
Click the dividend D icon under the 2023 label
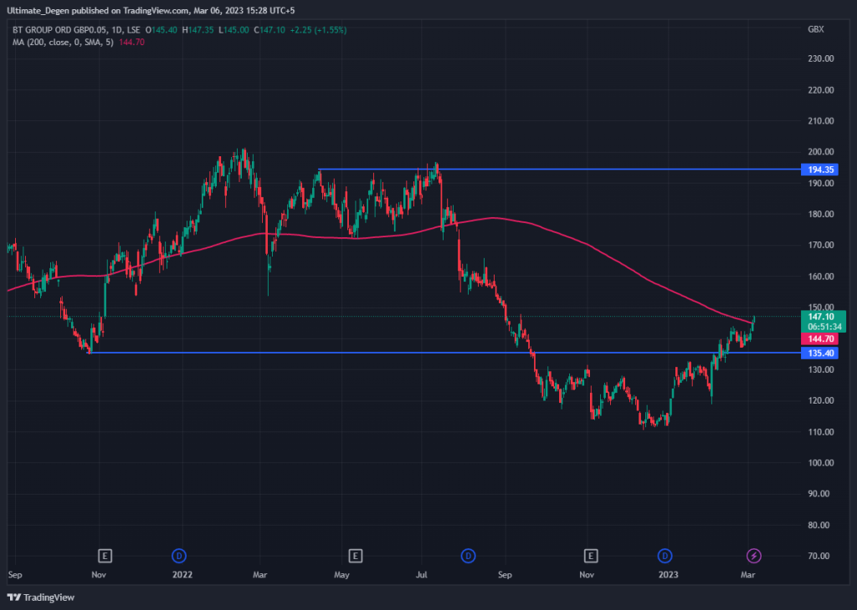665,555
